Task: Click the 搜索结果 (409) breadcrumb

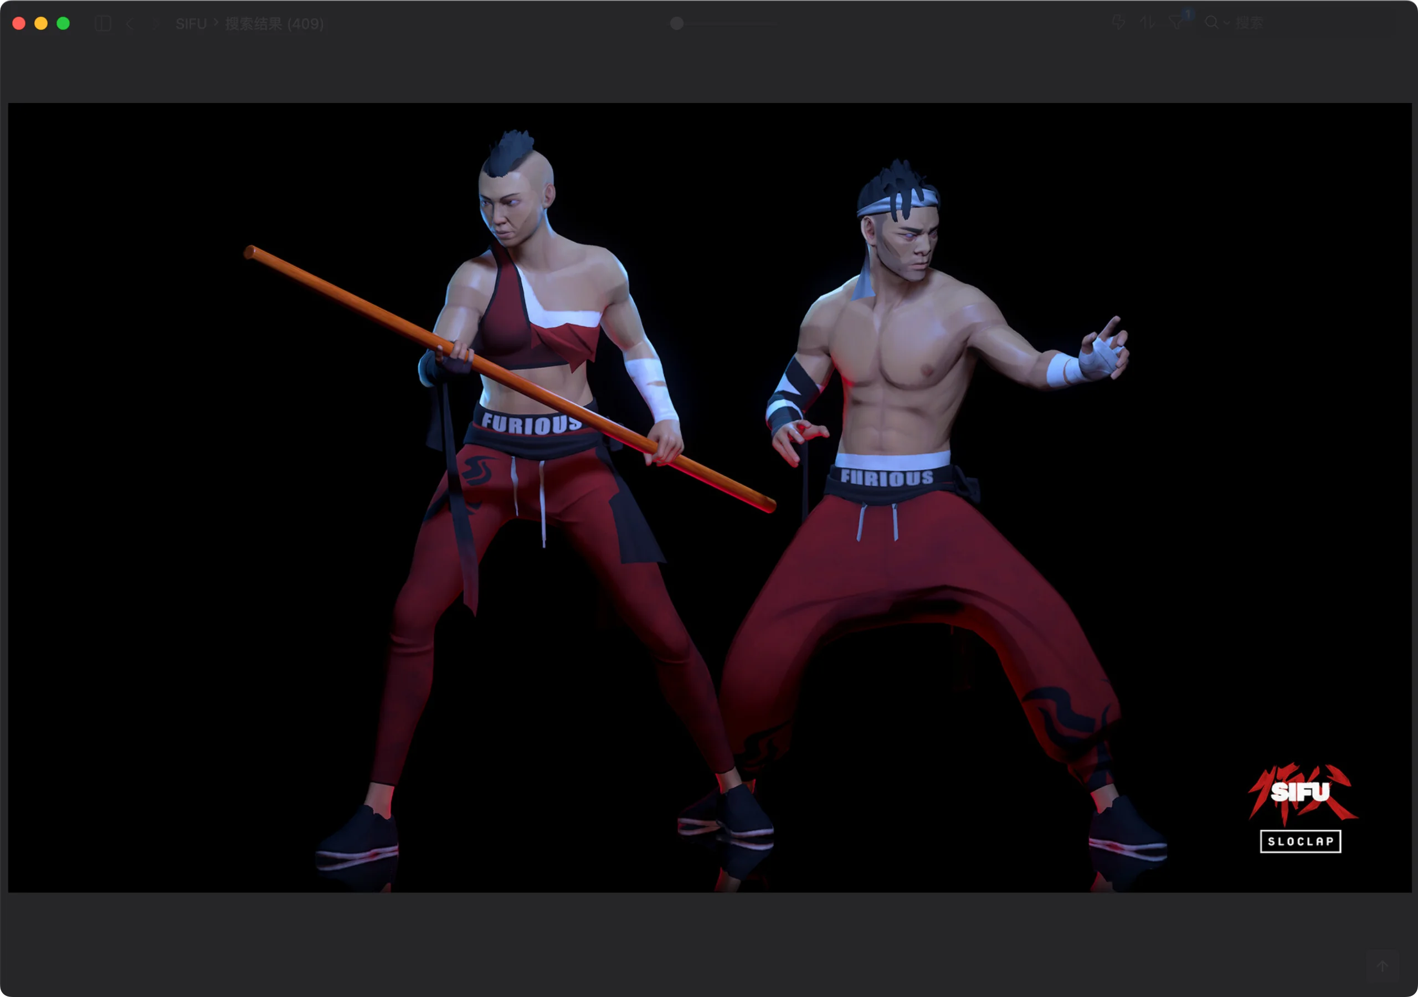Action: [274, 23]
